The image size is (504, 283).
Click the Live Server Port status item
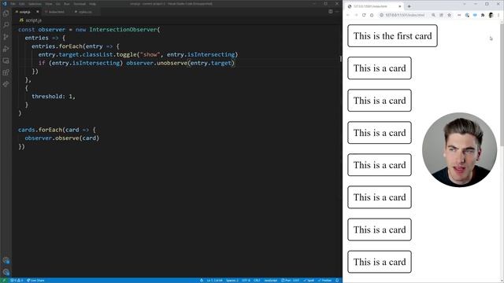291,281
